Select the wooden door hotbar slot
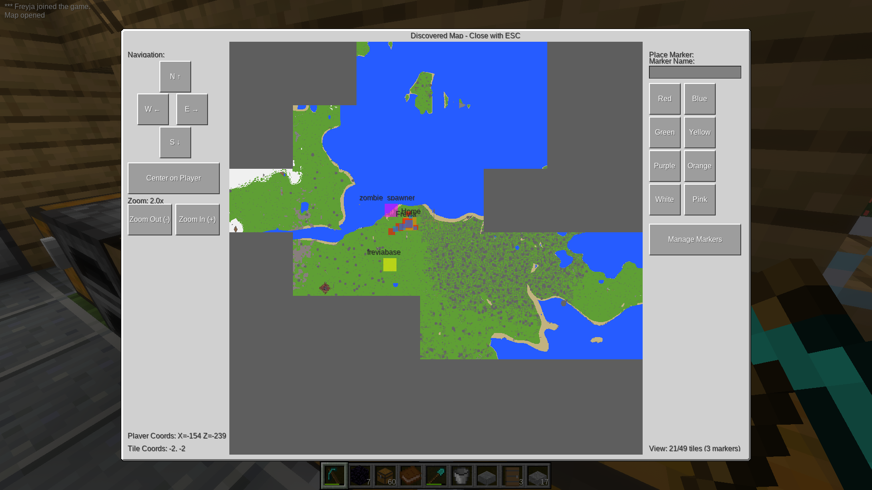This screenshot has height=490, width=872. 512,475
